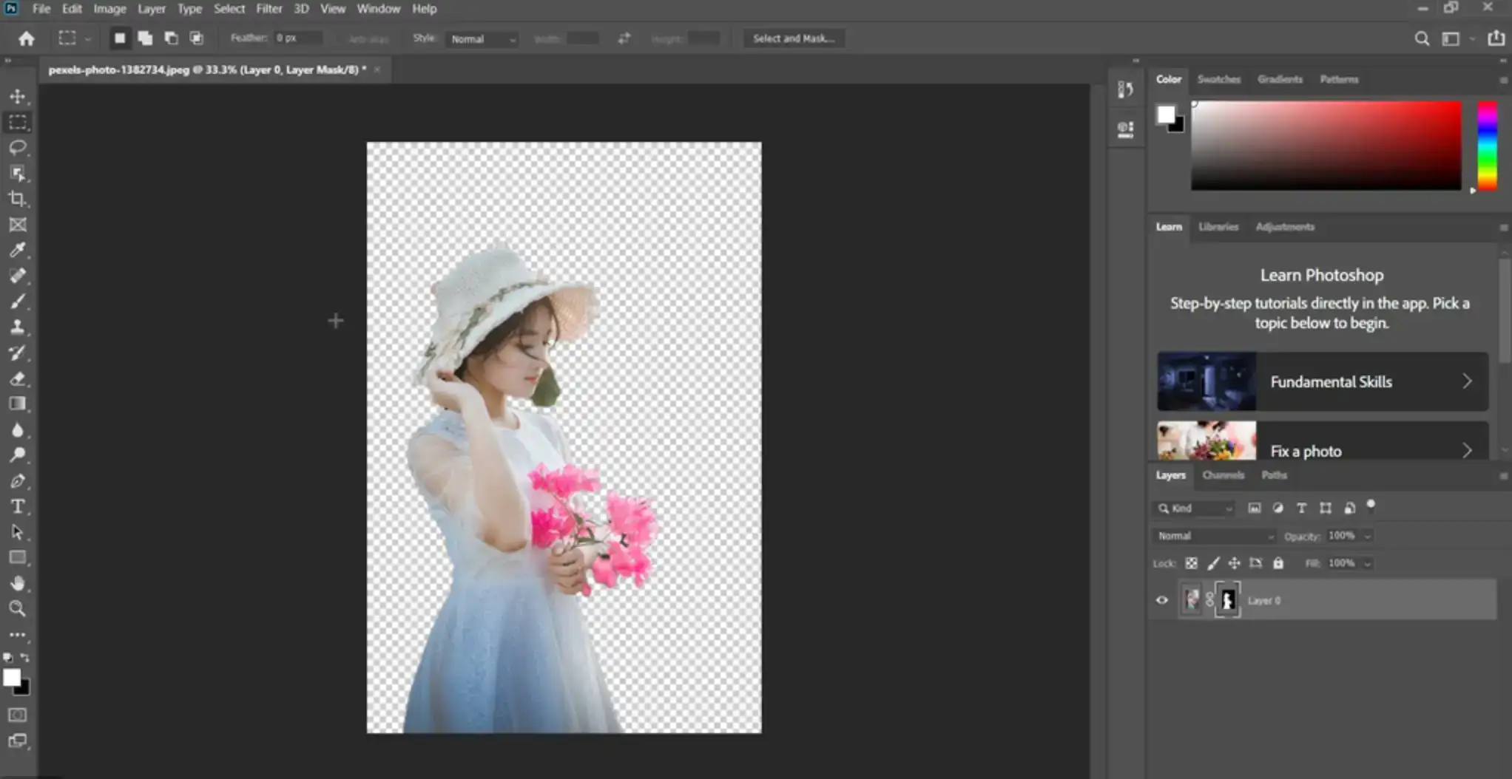Viewport: 1512px width, 779px height.
Task: Enable Add to selection mode
Action: click(x=145, y=38)
